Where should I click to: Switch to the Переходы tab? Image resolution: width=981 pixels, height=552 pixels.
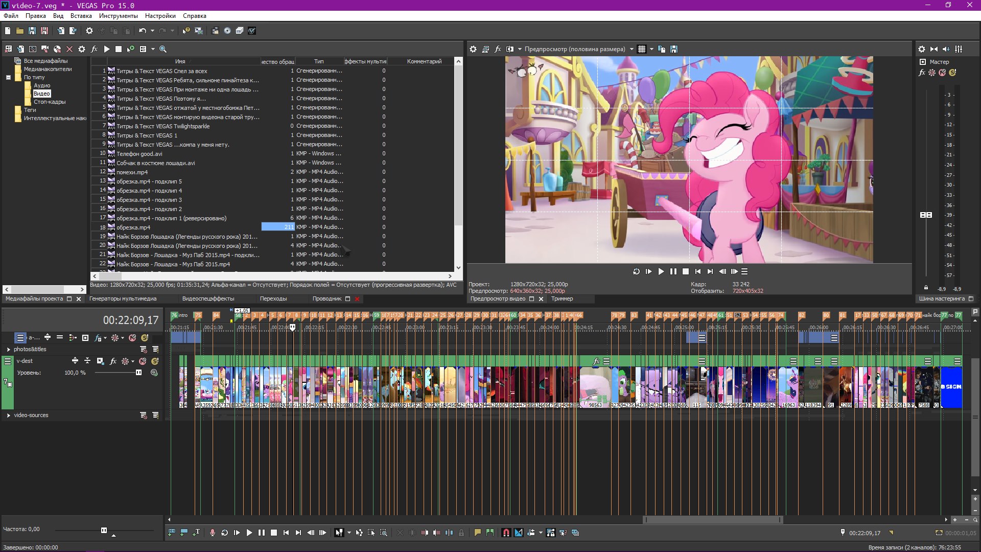tap(273, 298)
